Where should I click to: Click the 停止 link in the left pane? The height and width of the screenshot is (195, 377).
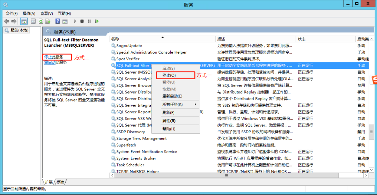tap(48, 57)
